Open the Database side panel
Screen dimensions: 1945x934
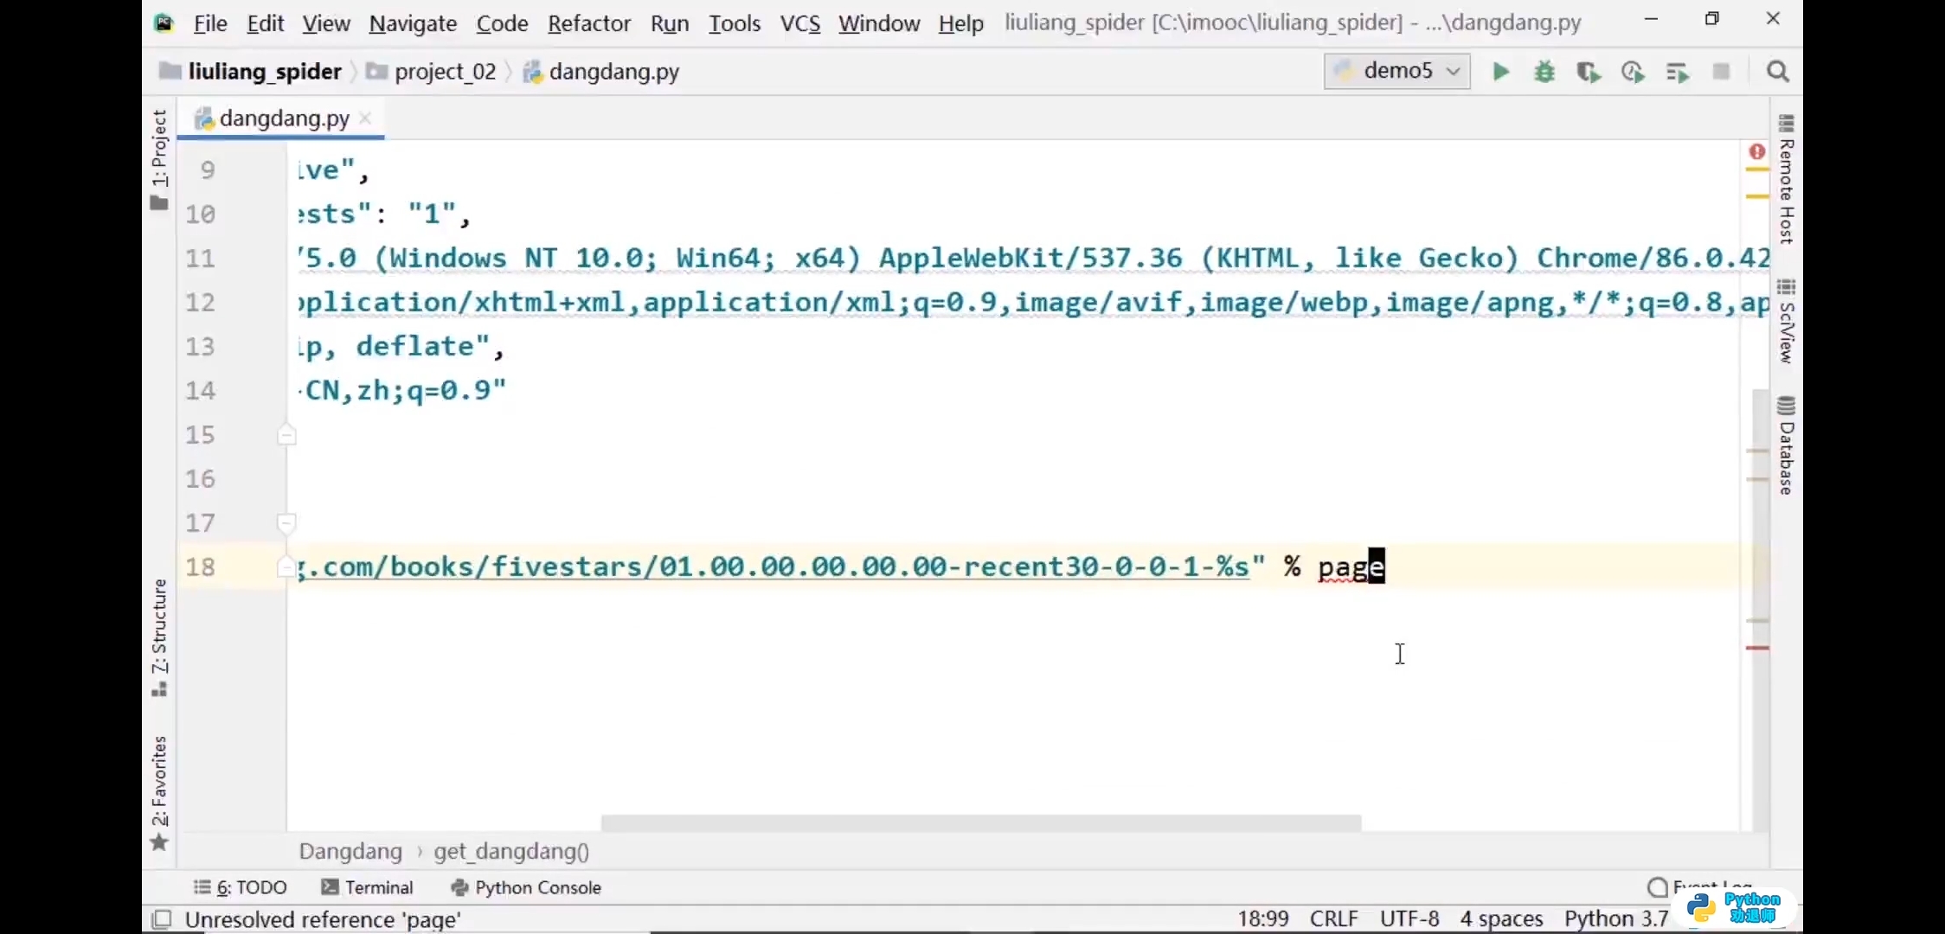click(1787, 445)
